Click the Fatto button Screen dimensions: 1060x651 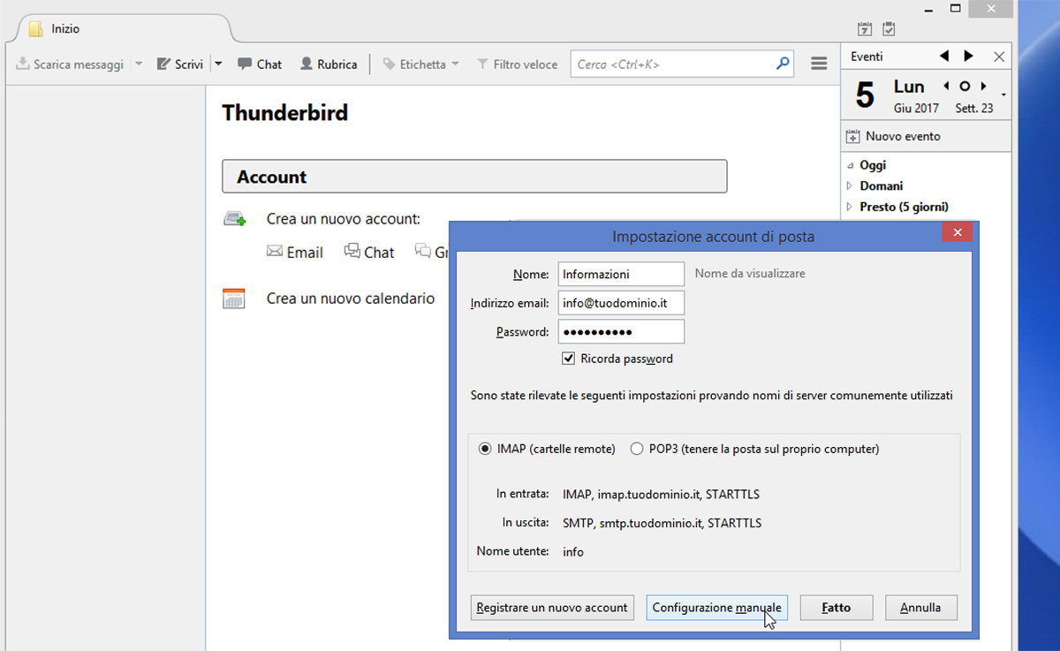(837, 608)
